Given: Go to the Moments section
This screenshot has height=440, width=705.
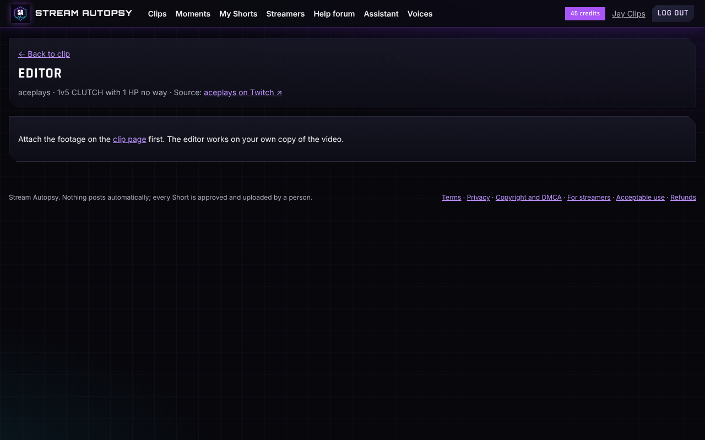Looking at the screenshot, I should tap(193, 14).
